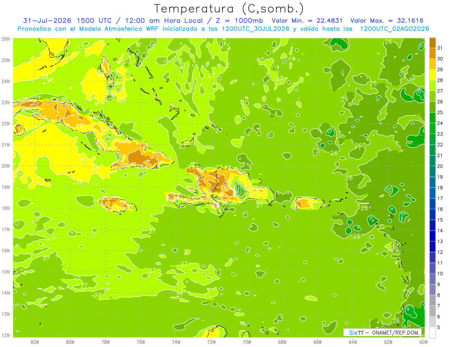Click the longitude label "60W"

pyautogui.click(x=424, y=342)
